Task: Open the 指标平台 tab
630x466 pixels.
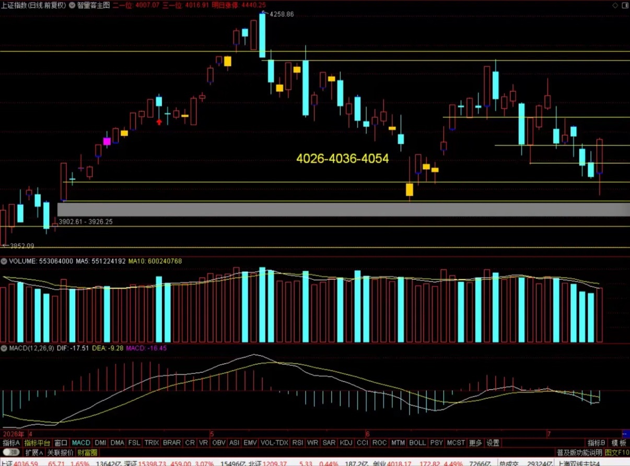Action: tap(37, 443)
